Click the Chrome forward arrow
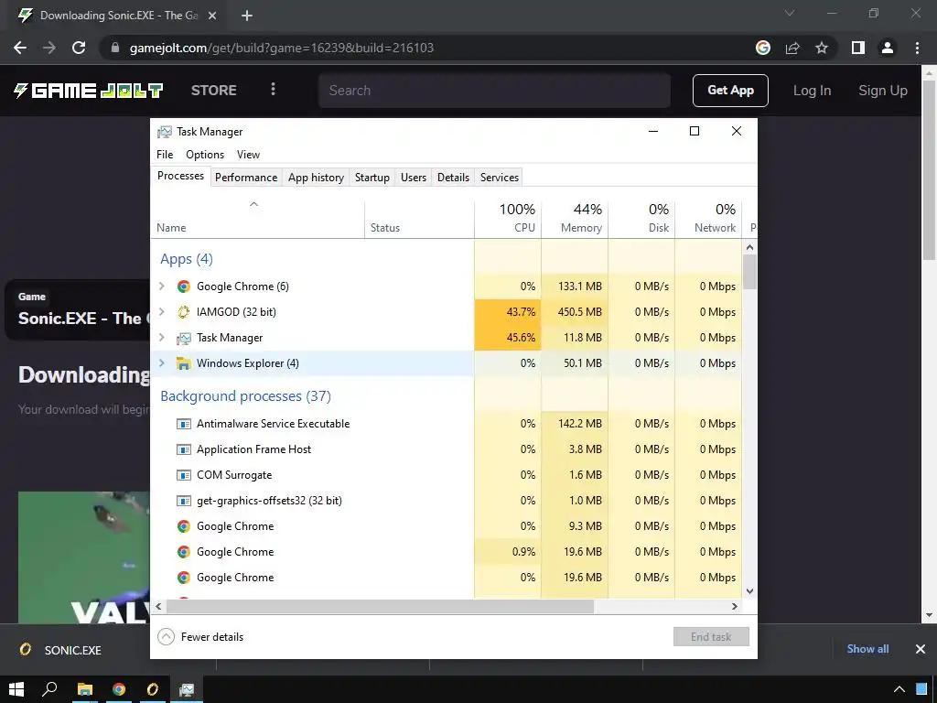The width and height of the screenshot is (937, 703). (49, 48)
